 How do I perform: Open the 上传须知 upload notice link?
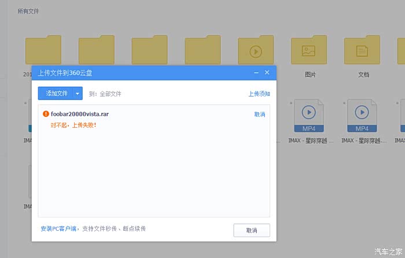tap(259, 94)
